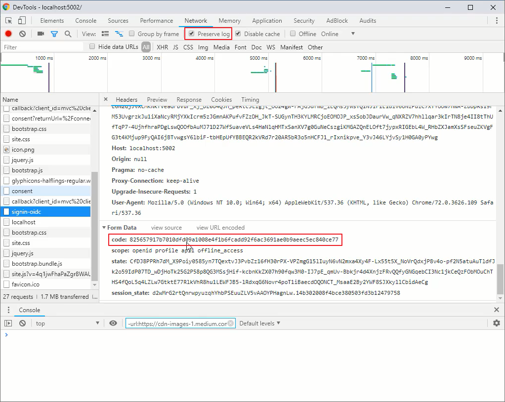This screenshot has width=505, height=402.
Task: Select the bootstrap.bundle.js request row
Action: [46, 264]
